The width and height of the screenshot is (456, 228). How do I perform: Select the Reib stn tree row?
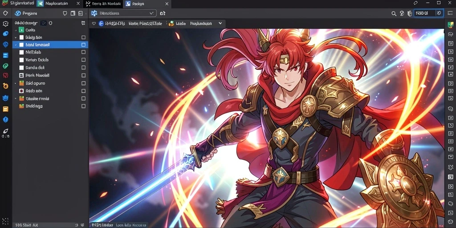click(50, 91)
